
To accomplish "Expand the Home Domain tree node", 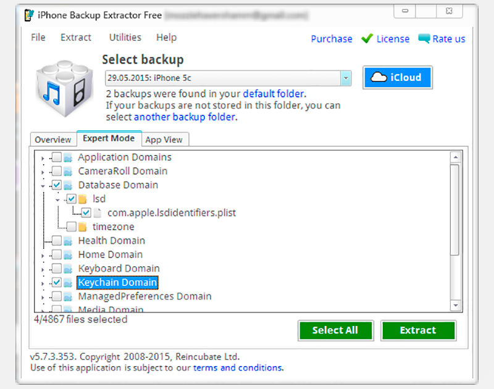I will pyautogui.click(x=43, y=256).
